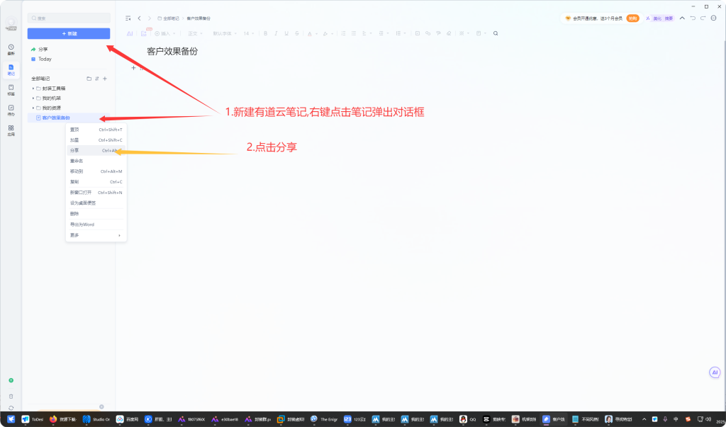This screenshot has height=427, width=726.
Task: Choose 加星 in the context menu
Action: point(96,140)
